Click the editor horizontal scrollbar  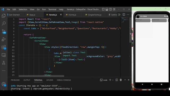point(41,76)
